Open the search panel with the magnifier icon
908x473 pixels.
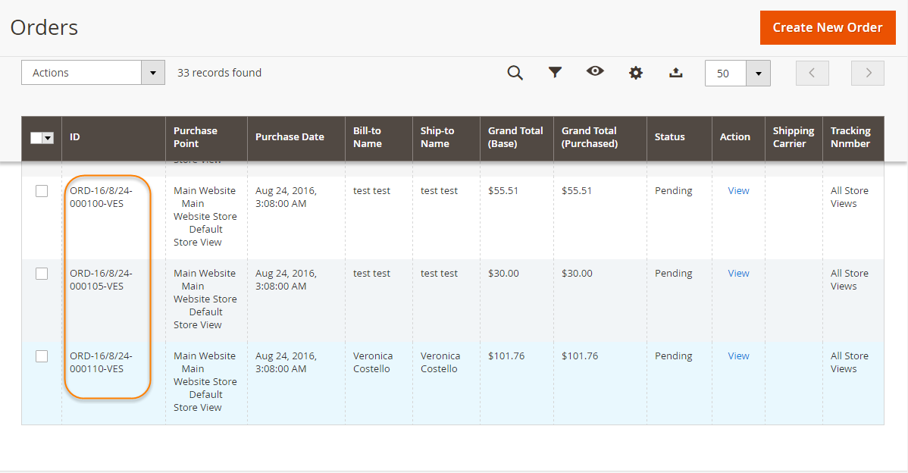pos(515,73)
